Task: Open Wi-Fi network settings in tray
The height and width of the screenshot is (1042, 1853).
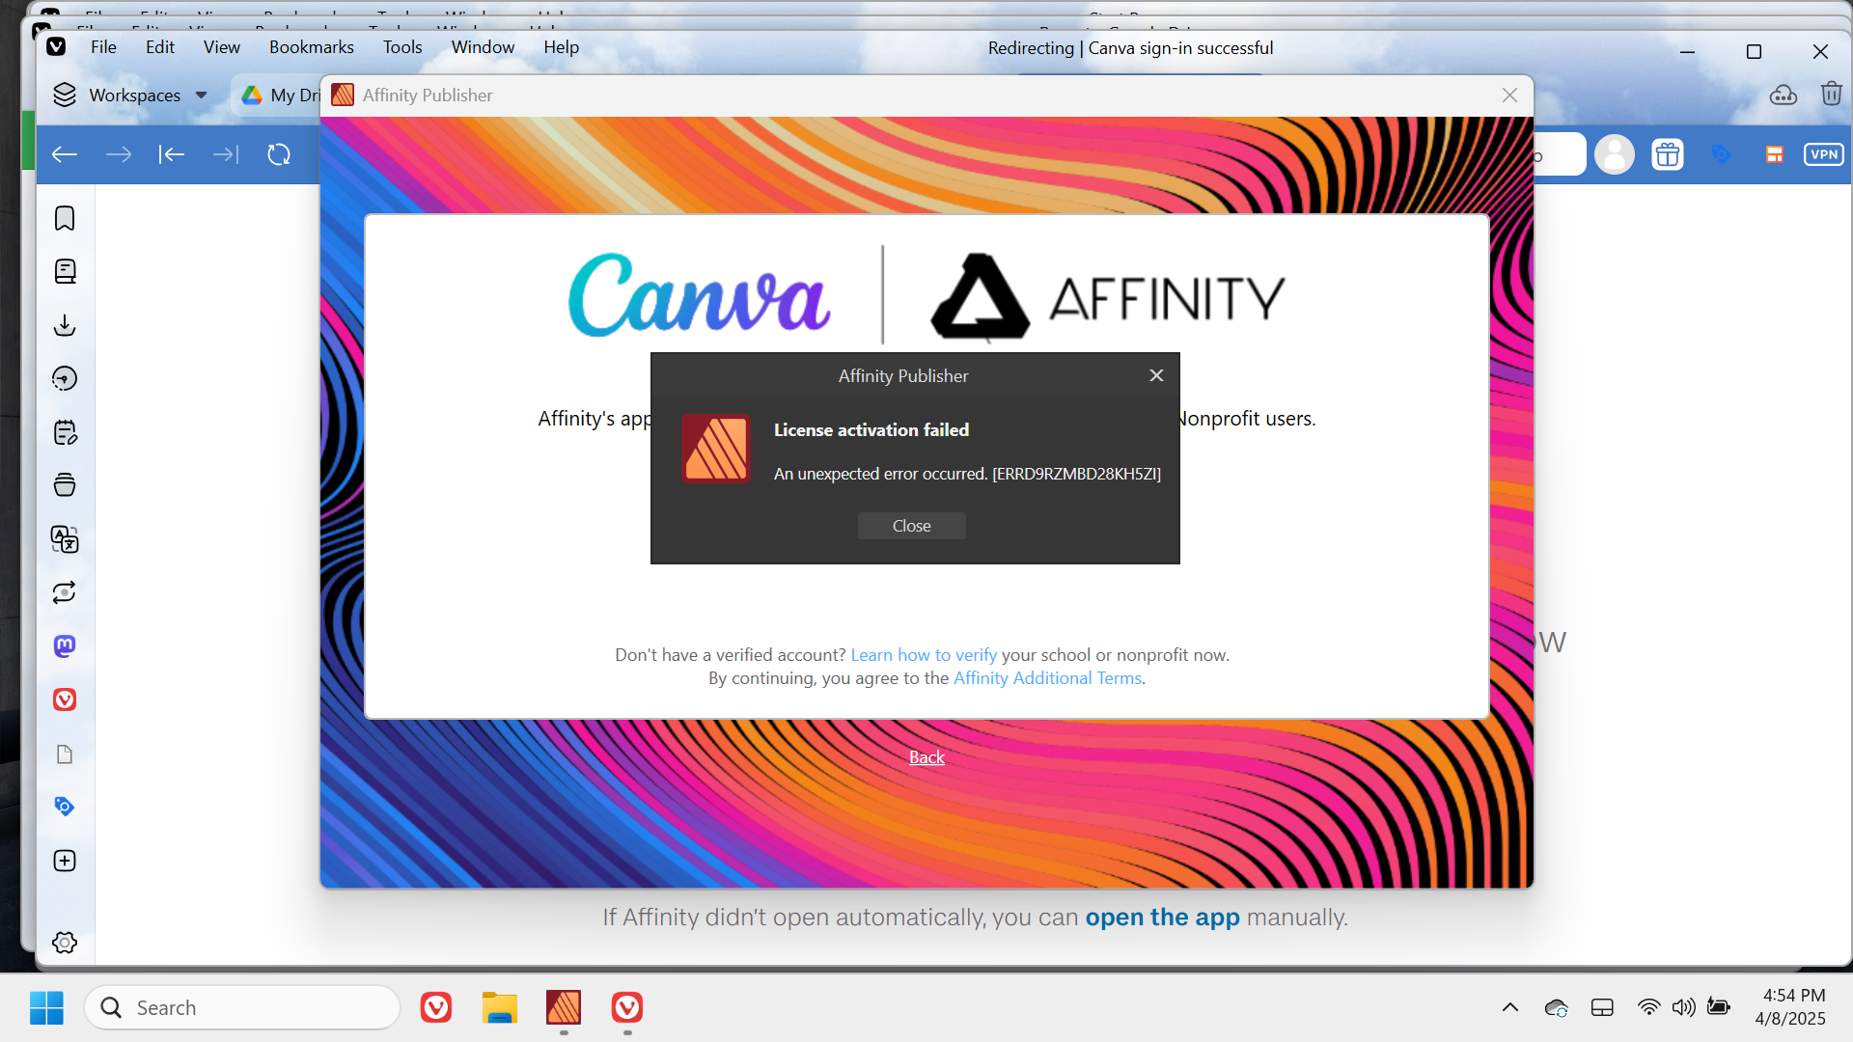Action: 1648,1008
